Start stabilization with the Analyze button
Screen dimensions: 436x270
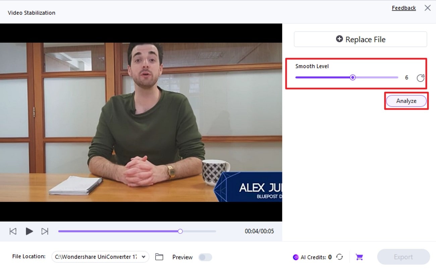pyautogui.click(x=406, y=101)
